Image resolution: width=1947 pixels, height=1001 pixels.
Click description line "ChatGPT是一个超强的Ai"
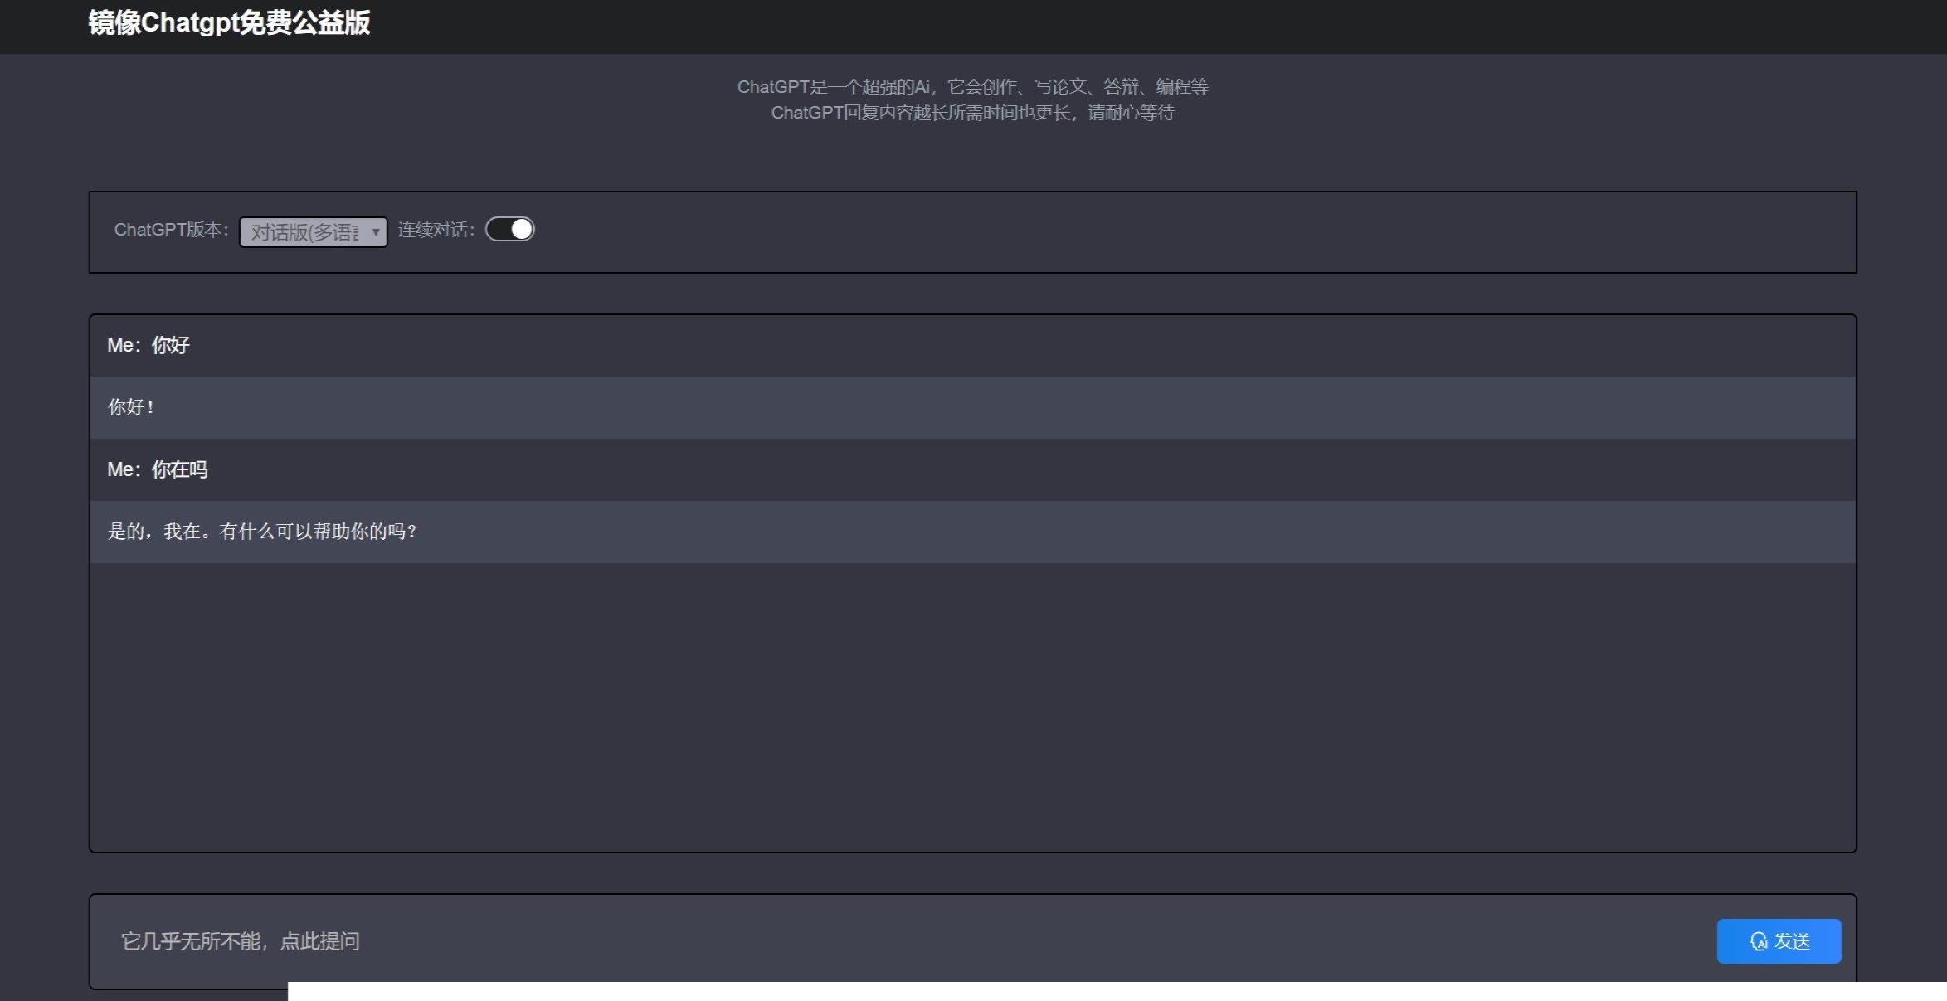tap(972, 86)
